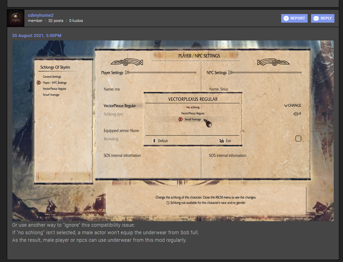The width and height of the screenshot is (343, 262).
Task: Click the player Revealing option
Action: pos(111,139)
